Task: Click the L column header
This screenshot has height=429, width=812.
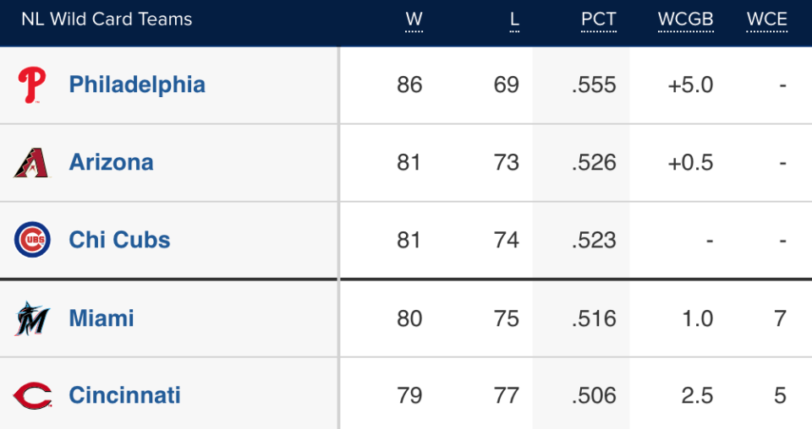Action: [514, 19]
